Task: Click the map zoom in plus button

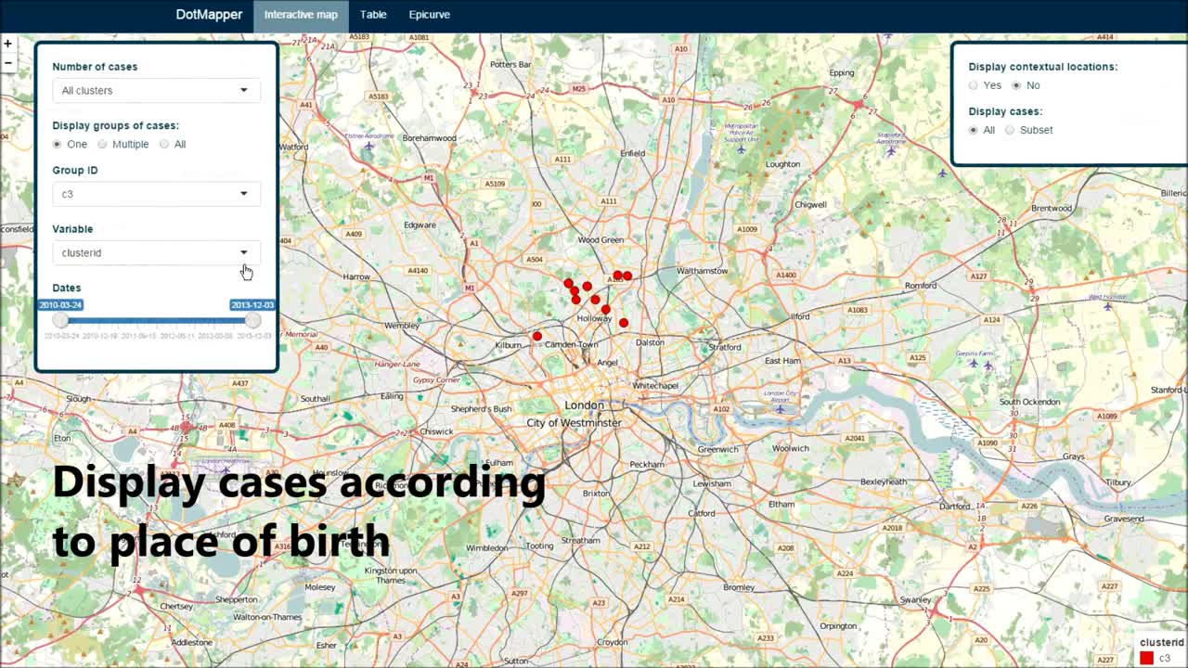Action: (7, 44)
